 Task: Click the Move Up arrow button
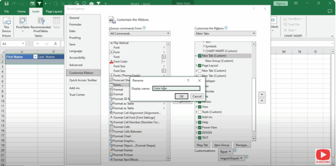[x=262, y=94]
